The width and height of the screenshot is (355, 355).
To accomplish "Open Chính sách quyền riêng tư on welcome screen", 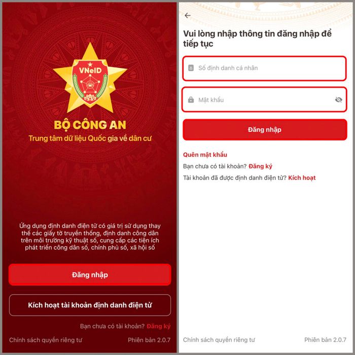I will [x=46, y=340].
